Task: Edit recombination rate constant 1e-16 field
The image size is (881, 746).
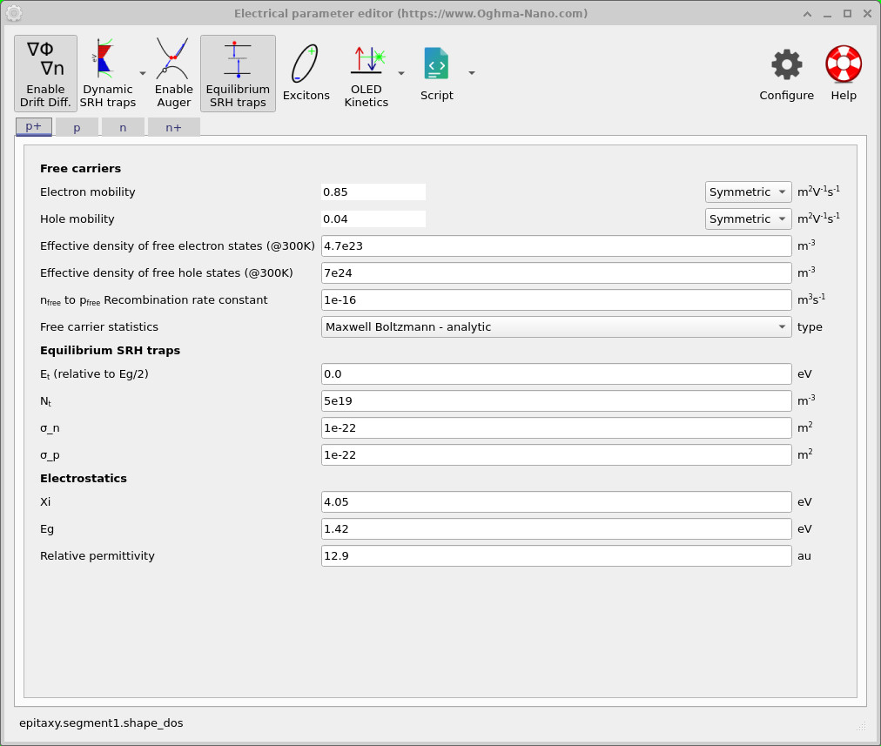Action: (x=556, y=300)
